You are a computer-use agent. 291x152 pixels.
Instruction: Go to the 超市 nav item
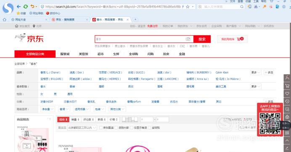[x=101, y=54]
